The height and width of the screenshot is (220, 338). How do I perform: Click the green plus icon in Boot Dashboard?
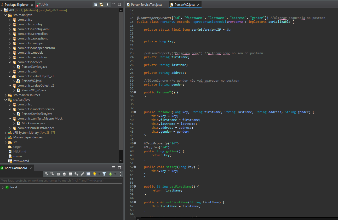[x=110, y=174]
